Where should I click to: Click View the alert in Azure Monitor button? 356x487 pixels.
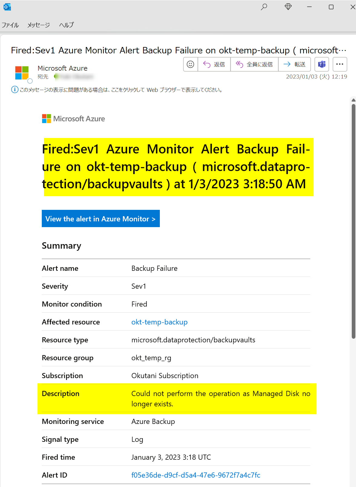tap(101, 219)
